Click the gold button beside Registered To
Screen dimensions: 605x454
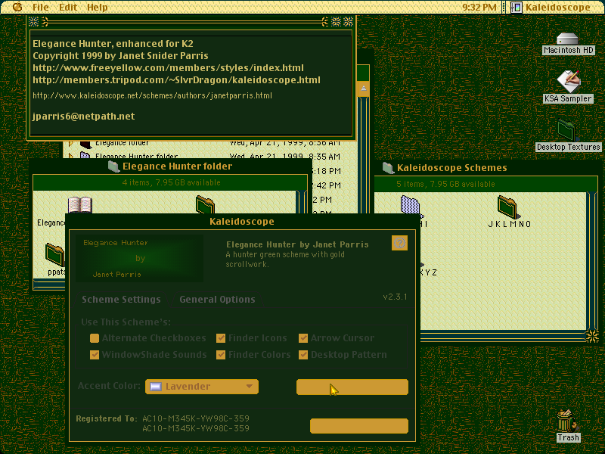tap(359, 426)
